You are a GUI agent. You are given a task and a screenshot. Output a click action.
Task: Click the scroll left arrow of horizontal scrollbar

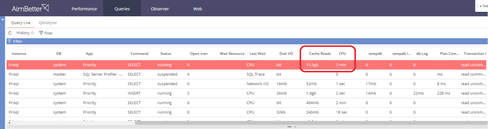9,123
